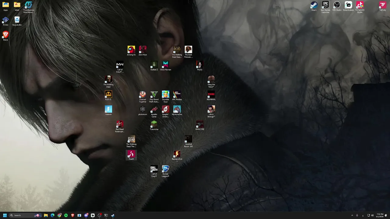The height and width of the screenshot is (219, 390).
Task: Open the Rocket League shortcut
Action: click(165, 171)
